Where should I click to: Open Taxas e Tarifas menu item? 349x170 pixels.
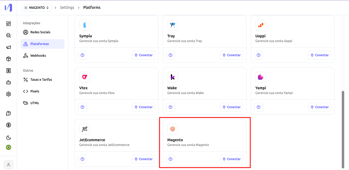coord(43,80)
